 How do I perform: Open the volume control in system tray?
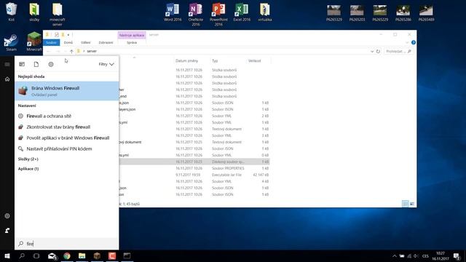[416, 256]
